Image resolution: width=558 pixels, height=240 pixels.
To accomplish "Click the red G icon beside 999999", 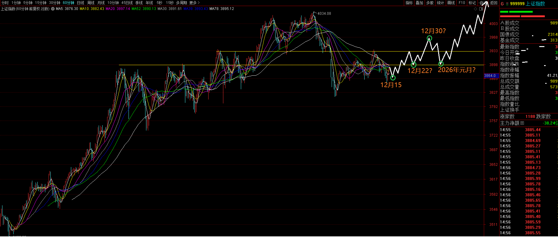I will [x=502, y=4].
